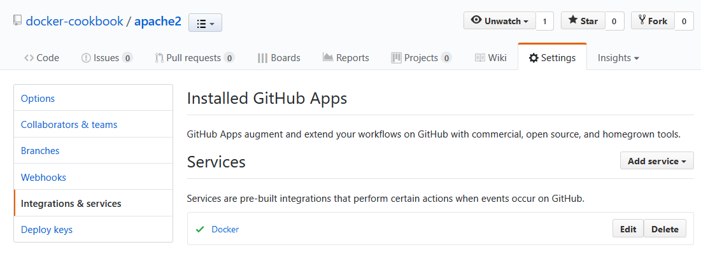
Task: Expand the Add service dropdown
Action: click(656, 161)
